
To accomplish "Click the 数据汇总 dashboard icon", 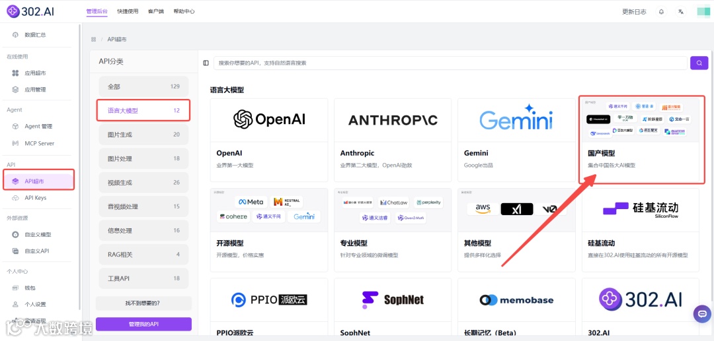I will click(x=15, y=35).
